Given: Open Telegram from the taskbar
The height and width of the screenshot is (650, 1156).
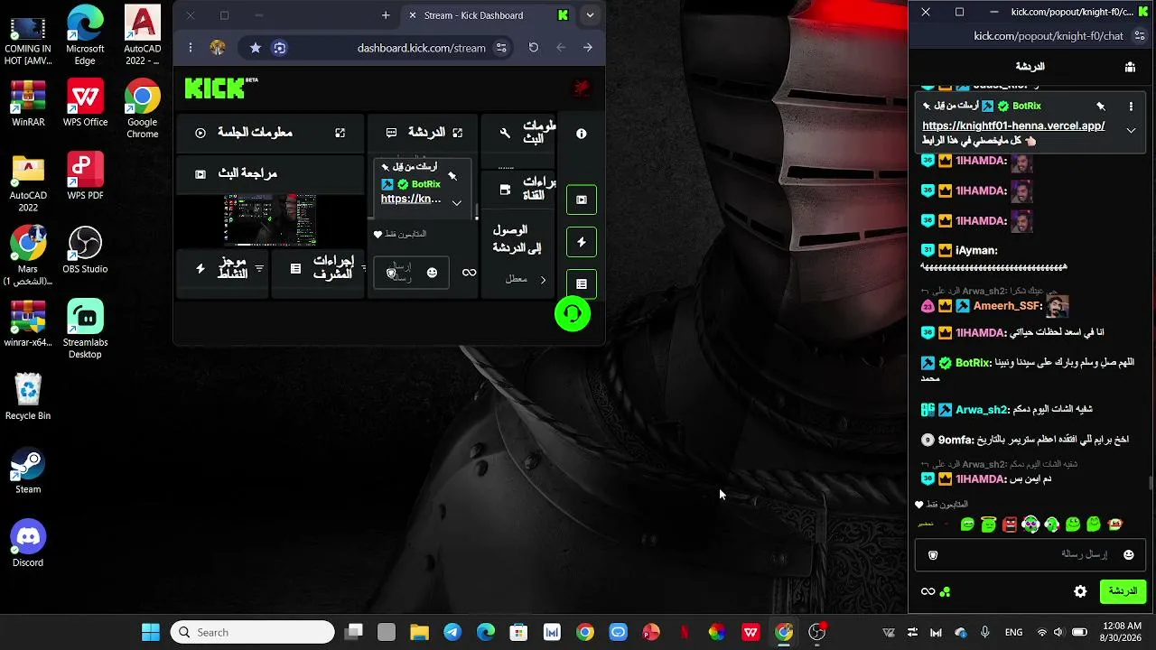Looking at the screenshot, I should (452, 632).
